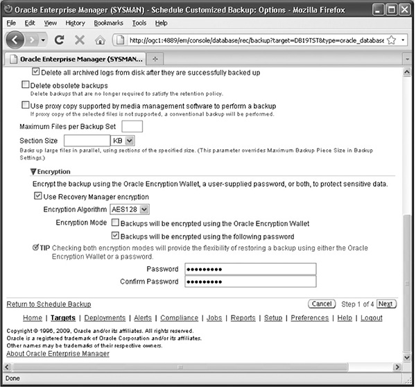Open the History menu
Viewport: 416px width, 387px height.
point(75,23)
